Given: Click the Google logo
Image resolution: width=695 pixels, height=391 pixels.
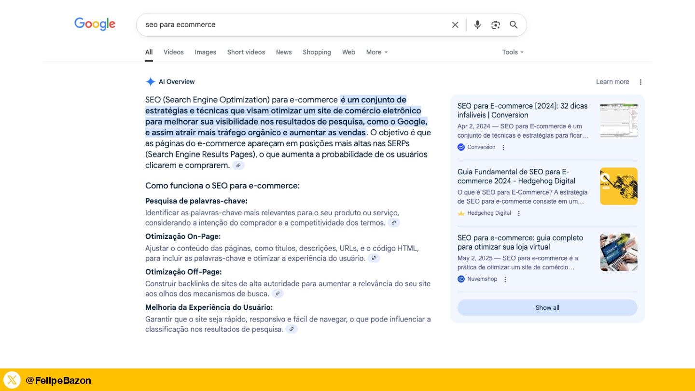Looking at the screenshot, I should pos(95,24).
